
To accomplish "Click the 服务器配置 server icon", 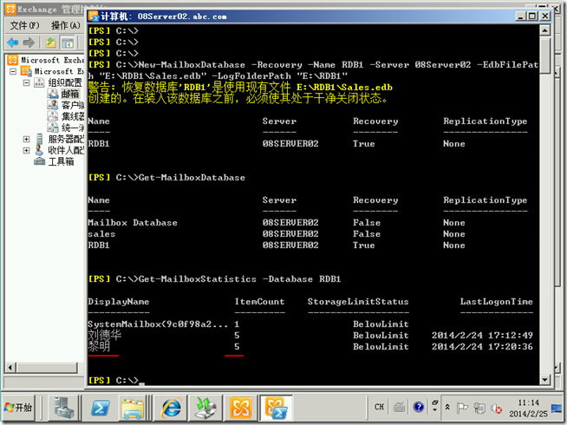I will click(39, 139).
